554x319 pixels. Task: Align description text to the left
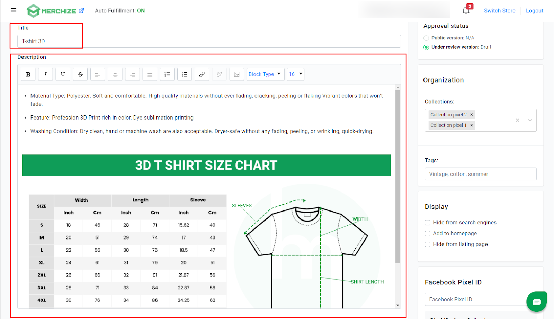(x=98, y=74)
